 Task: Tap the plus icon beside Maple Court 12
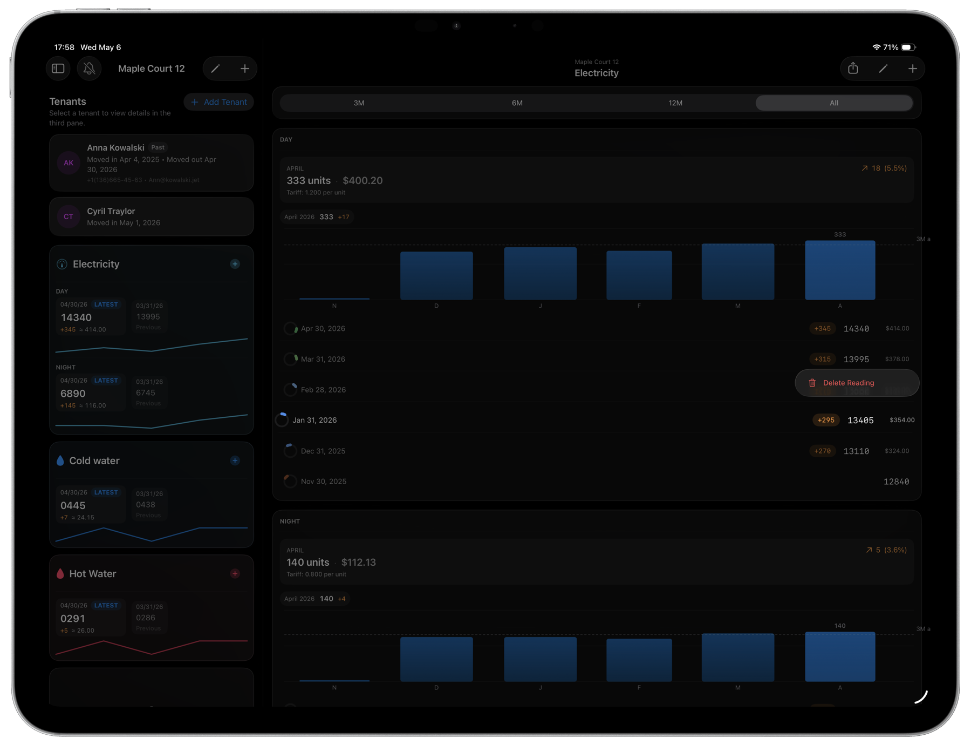tap(245, 69)
